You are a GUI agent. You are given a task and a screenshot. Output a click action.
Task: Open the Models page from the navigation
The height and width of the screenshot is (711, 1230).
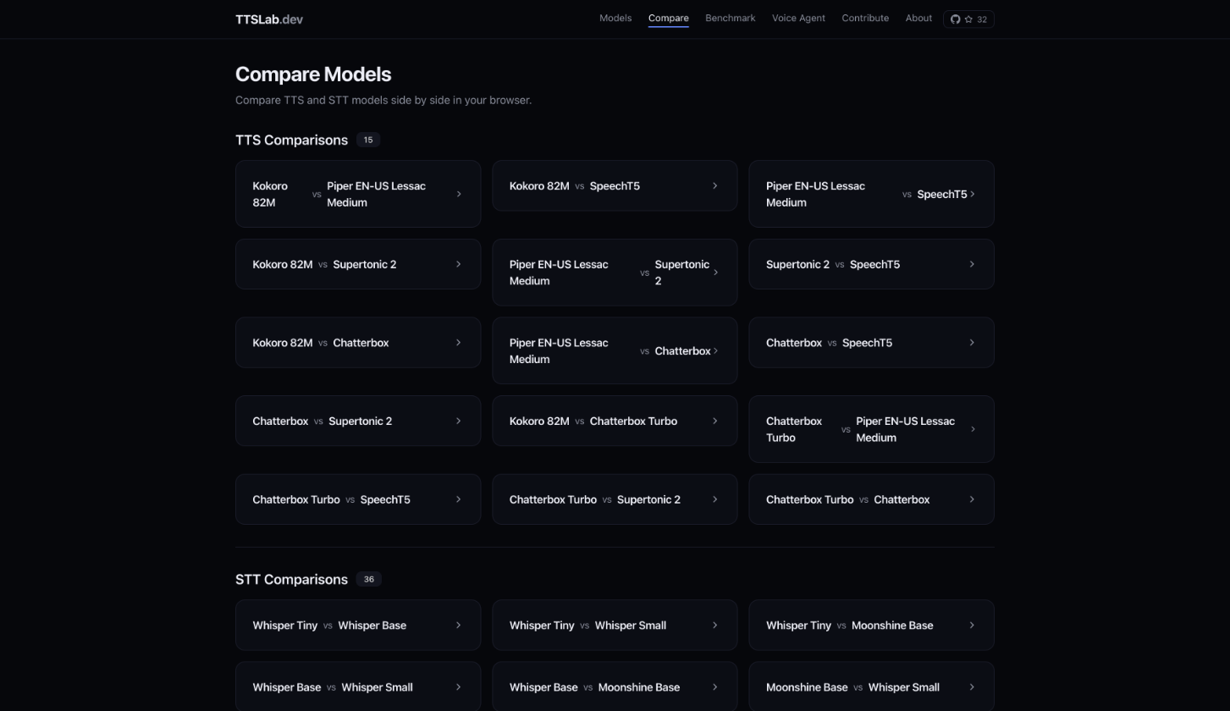coord(615,18)
